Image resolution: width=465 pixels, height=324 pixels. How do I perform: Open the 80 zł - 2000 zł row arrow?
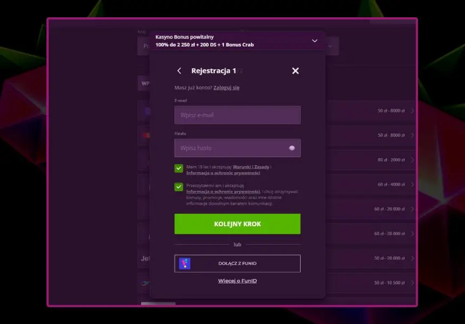[x=413, y=160]
